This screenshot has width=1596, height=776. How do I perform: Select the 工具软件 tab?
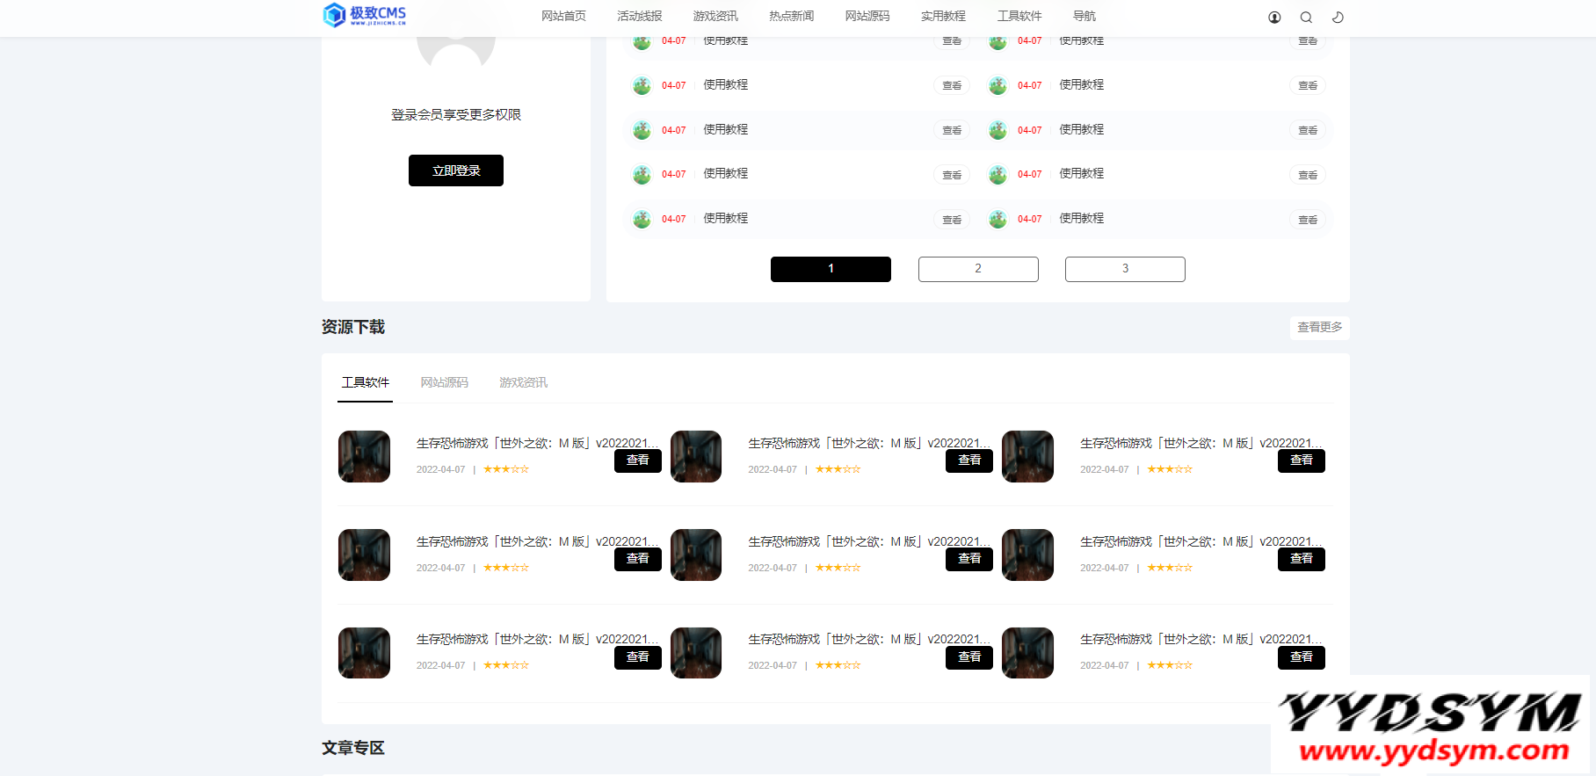[x=365, y=382]
